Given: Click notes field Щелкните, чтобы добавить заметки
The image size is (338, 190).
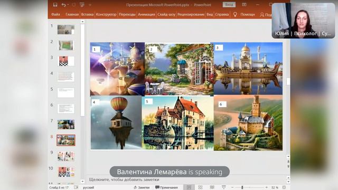Looking at the screenshot, I should pos(124,179).
